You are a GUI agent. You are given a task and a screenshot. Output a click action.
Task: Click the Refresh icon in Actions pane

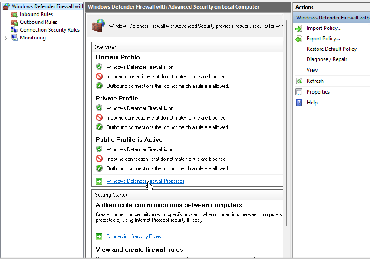pos(299,81)
